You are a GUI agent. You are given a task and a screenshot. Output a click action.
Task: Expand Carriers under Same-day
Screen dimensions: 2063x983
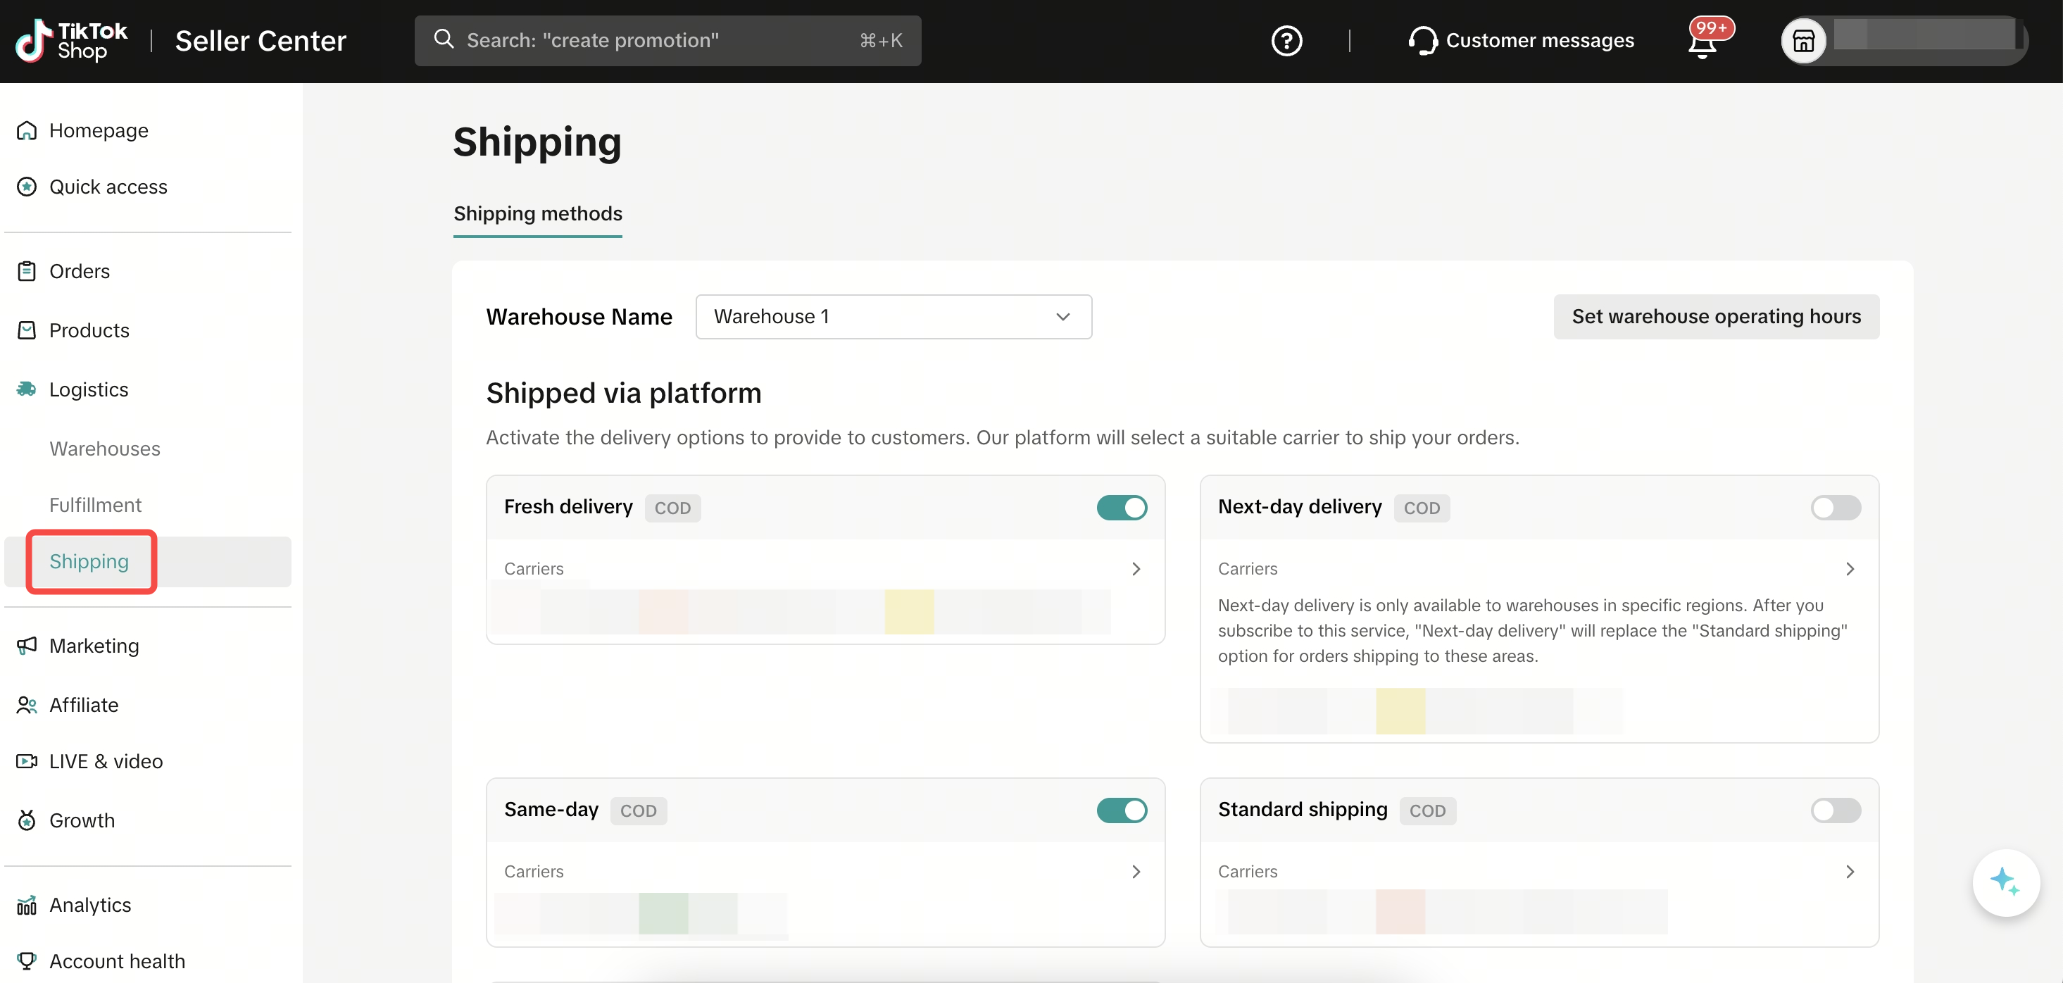click(x=1135, y=872)
